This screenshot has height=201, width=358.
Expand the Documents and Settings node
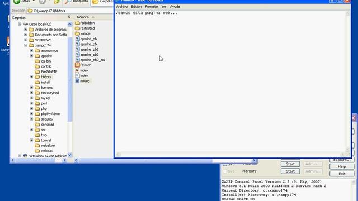click(26, 35)
